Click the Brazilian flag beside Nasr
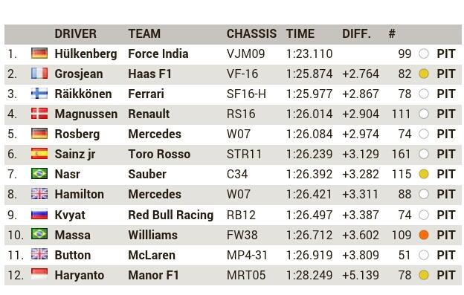Screen dimensions: 464x295 click(x=39, y=174)
